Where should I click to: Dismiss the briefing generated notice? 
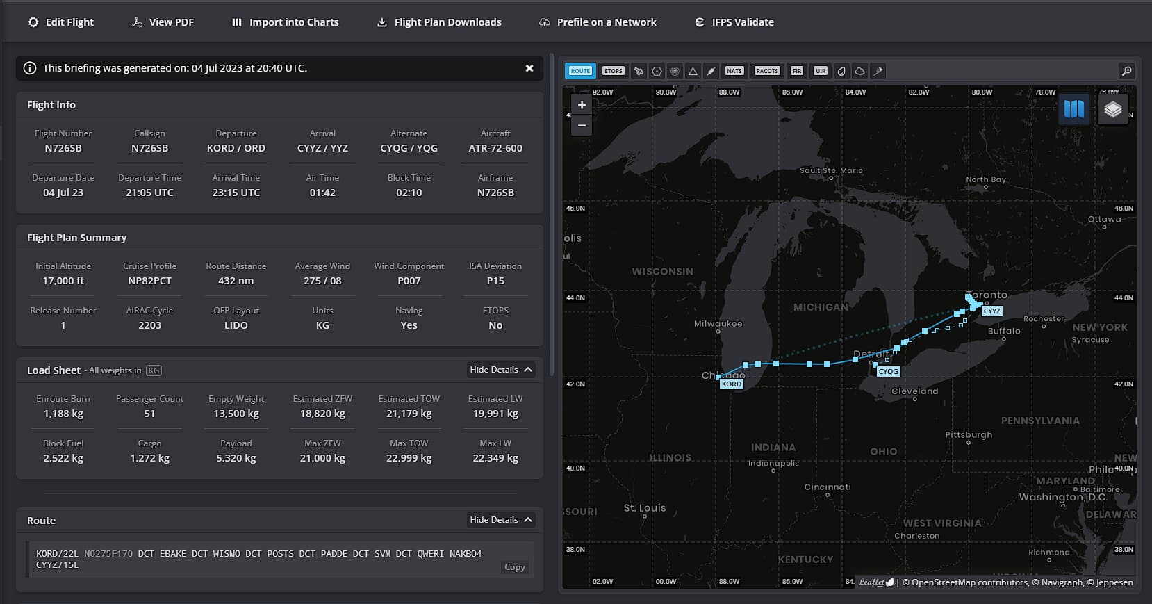click(x=529, y=68)
